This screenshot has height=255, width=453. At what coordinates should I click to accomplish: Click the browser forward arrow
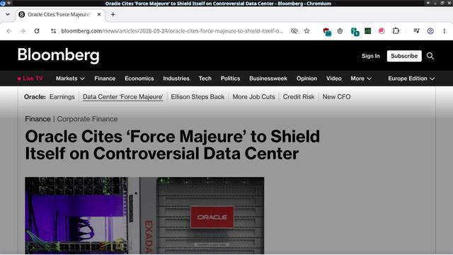click(23, 31)
